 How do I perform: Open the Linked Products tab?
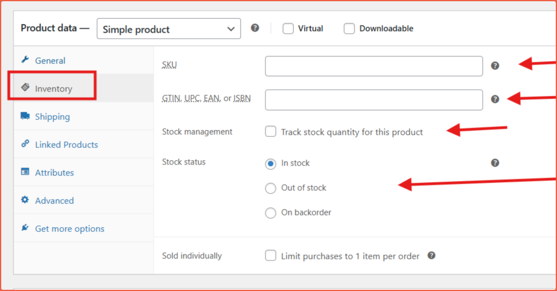click(66, 144)
